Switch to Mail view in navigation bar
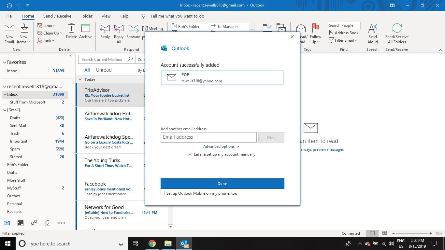Viewport: 445px width, 250px height. 7,223
